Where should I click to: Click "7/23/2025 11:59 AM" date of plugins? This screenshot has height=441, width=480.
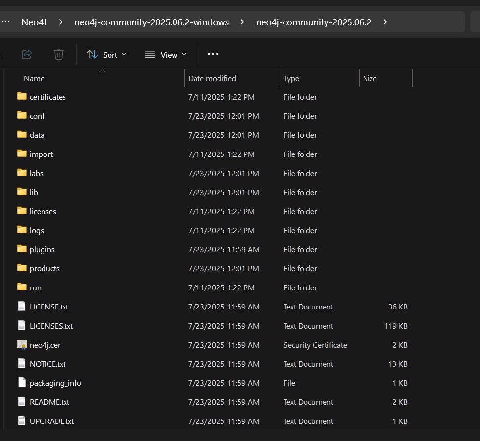coord(223,250)
